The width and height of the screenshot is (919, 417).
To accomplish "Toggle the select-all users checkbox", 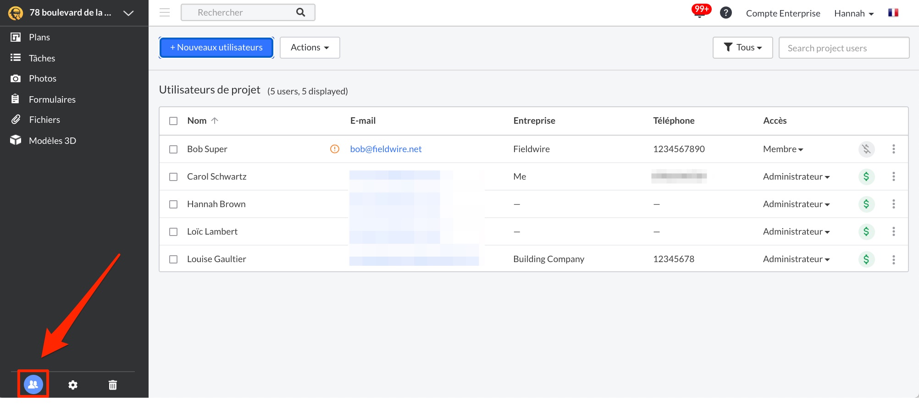I will [173, 121].
